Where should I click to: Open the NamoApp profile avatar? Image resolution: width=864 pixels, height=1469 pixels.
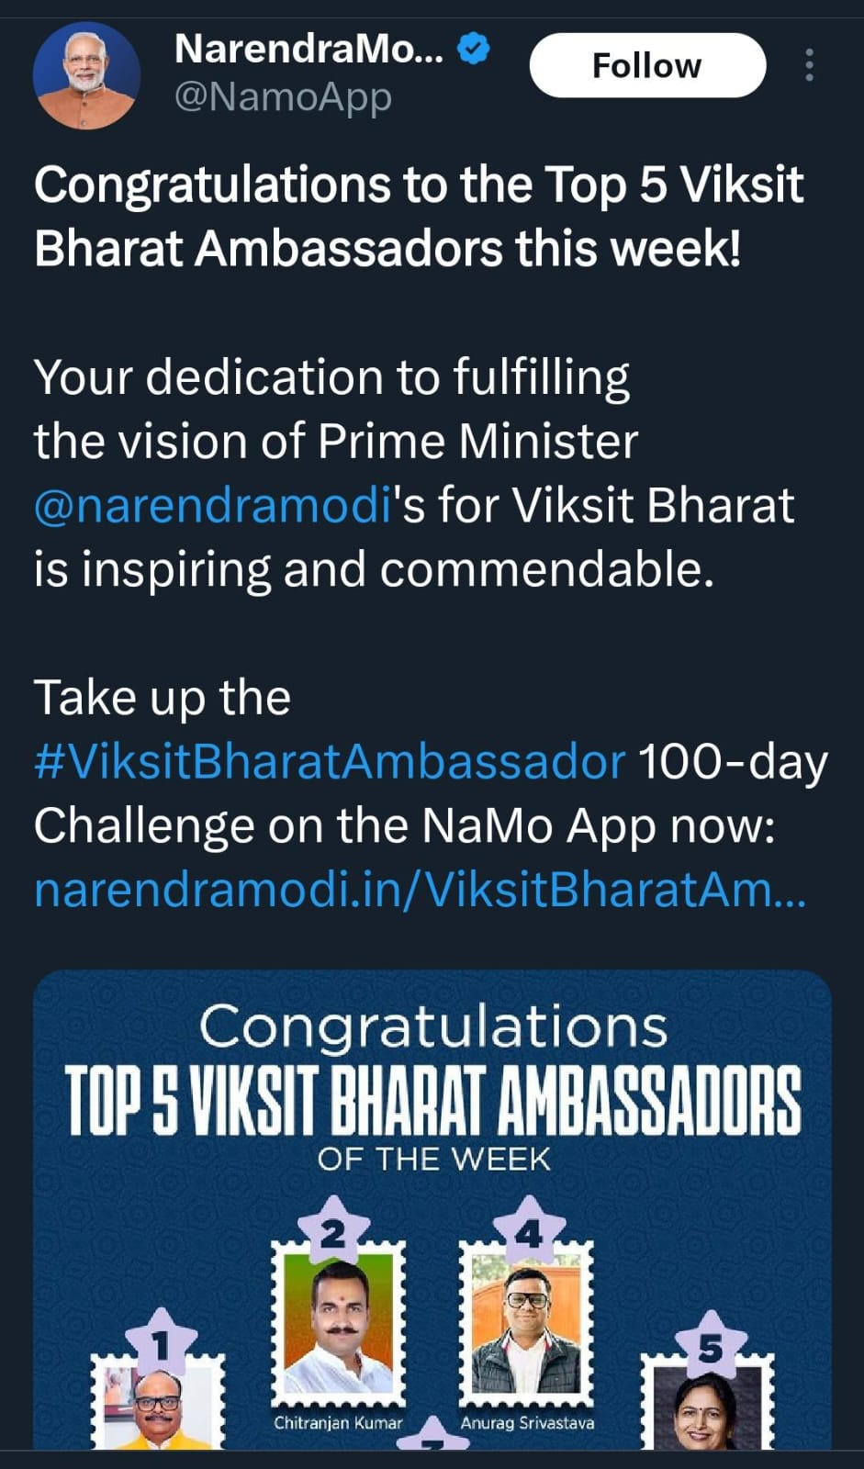(86, 75)
